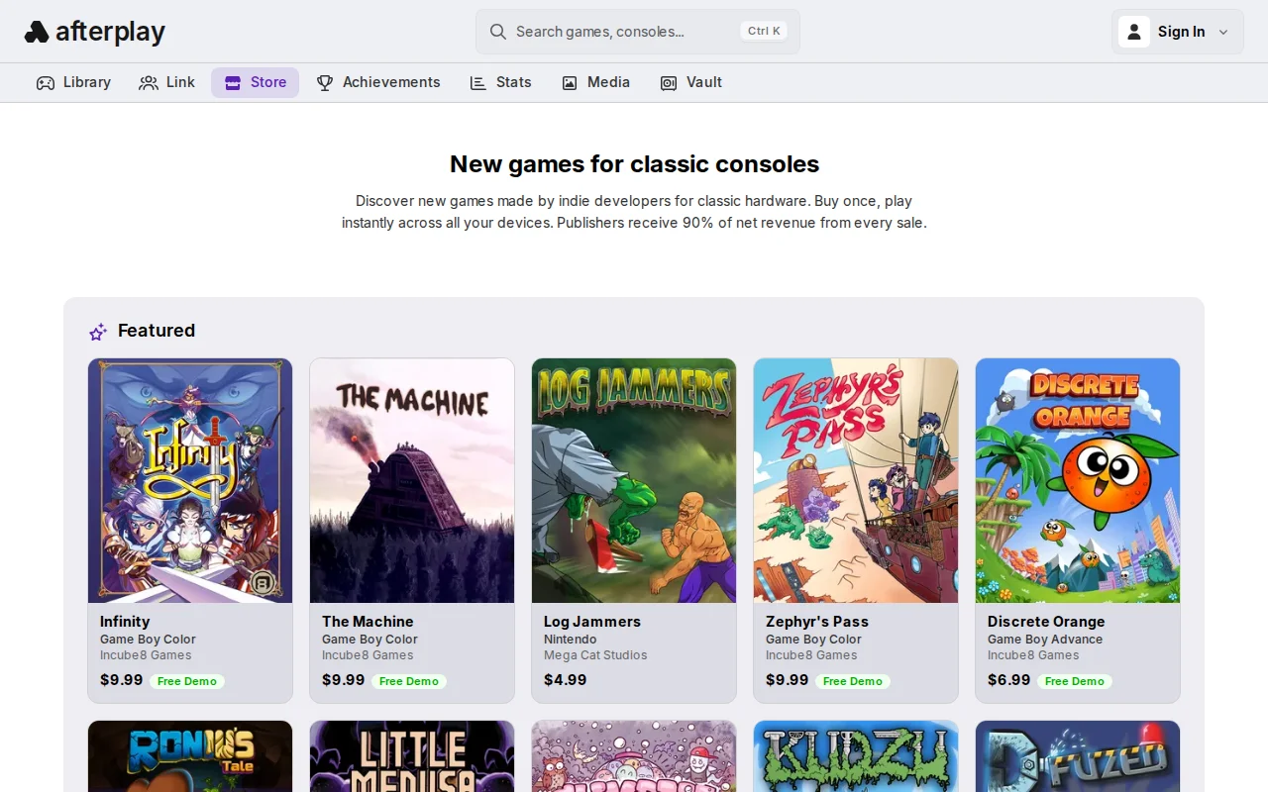Switch to the Link tab
Screen dimensions: 1268x792
(x=166, y=82)
